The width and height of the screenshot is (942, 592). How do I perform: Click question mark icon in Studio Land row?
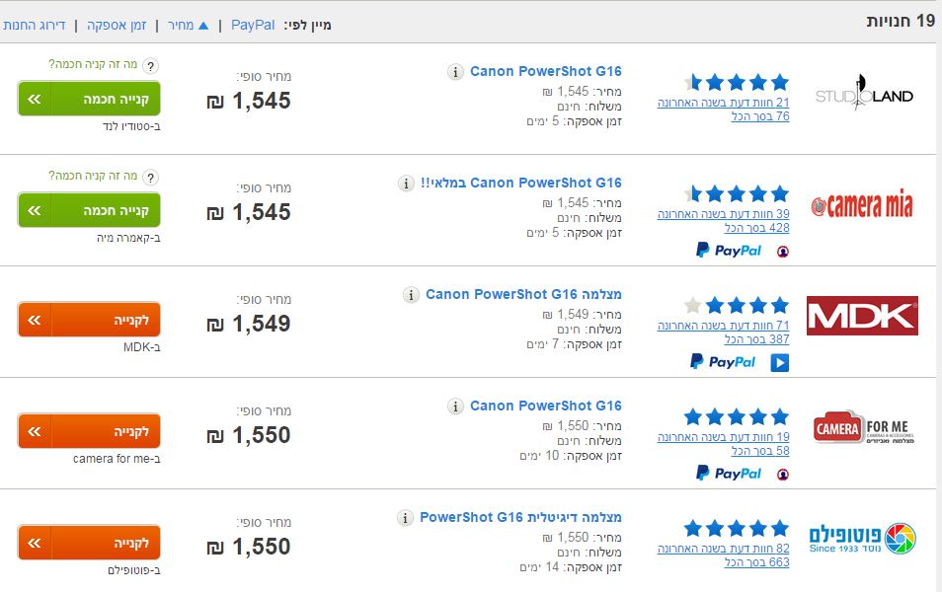(150, 66)
